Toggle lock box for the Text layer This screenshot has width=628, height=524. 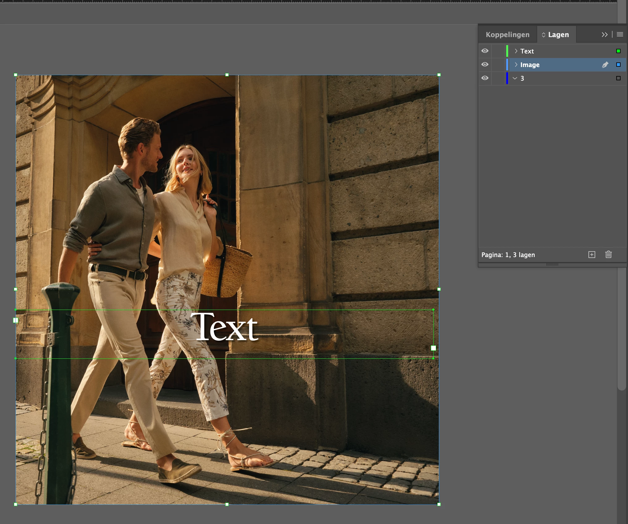pyautogui.click(x=498, y=51)
